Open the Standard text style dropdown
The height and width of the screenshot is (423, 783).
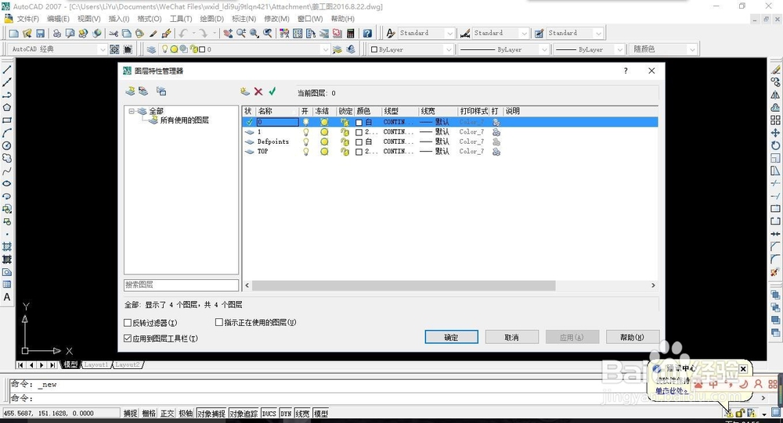pos(449,34)
